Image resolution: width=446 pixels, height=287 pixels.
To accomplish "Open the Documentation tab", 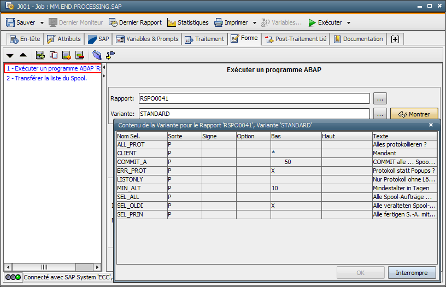I will [358, 39].
